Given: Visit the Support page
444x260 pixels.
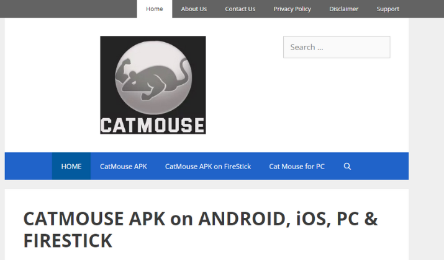Looking at the screenshot, I should (x=388, y=9).
